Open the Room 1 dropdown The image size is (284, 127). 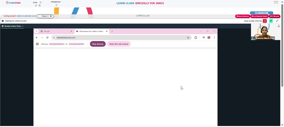tap(45, 16)
